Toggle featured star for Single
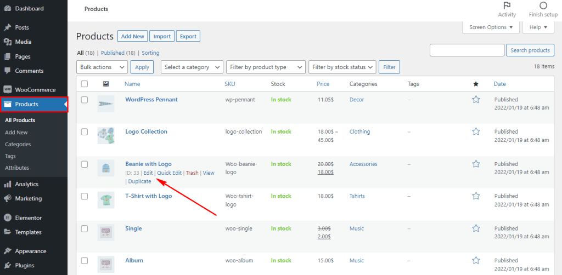Viewport: 562px width, 275px height. click(476, 228)
